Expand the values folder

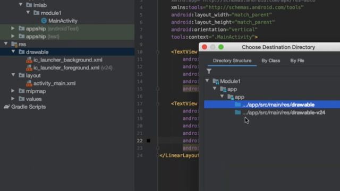13,99
